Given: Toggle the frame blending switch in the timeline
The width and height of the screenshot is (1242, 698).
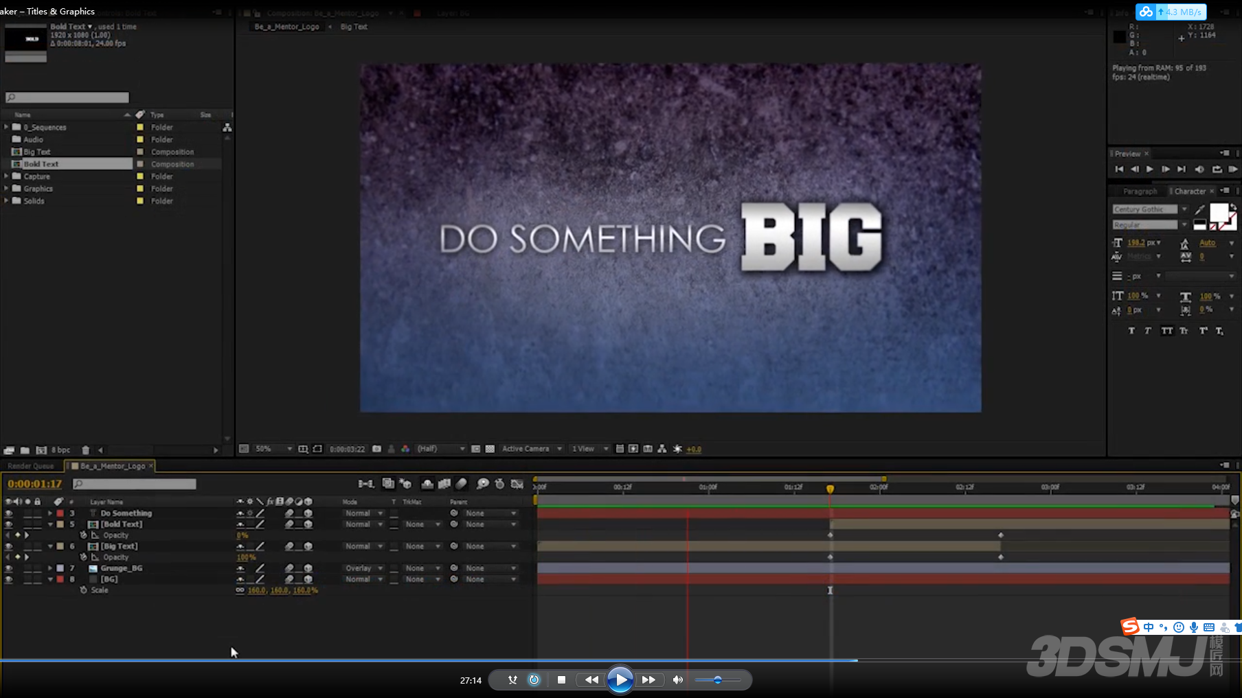Looking at the screenshot, I should tap(444, 484).
